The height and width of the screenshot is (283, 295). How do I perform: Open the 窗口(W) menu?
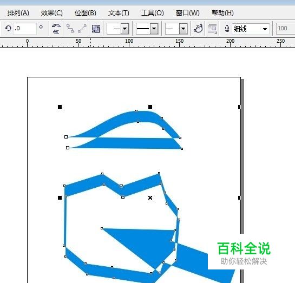187,13
